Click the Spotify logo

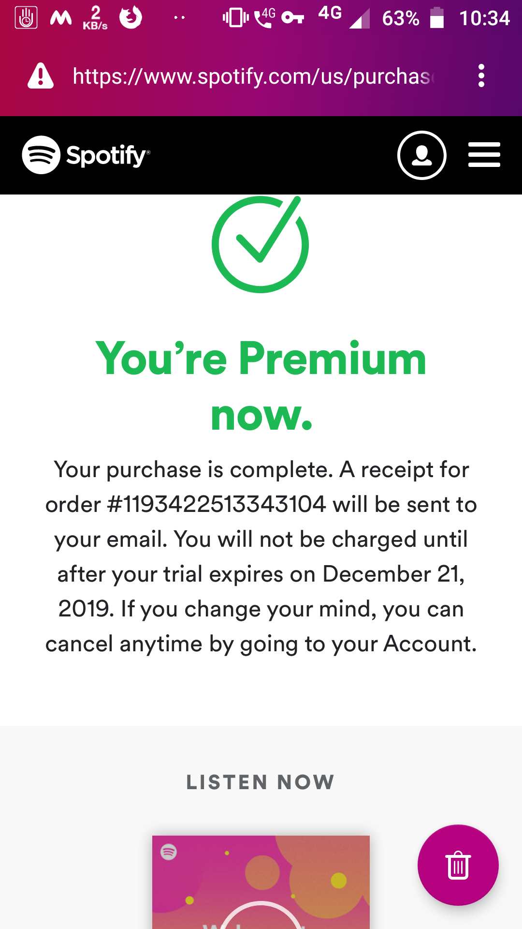click(x=86, y=155)
